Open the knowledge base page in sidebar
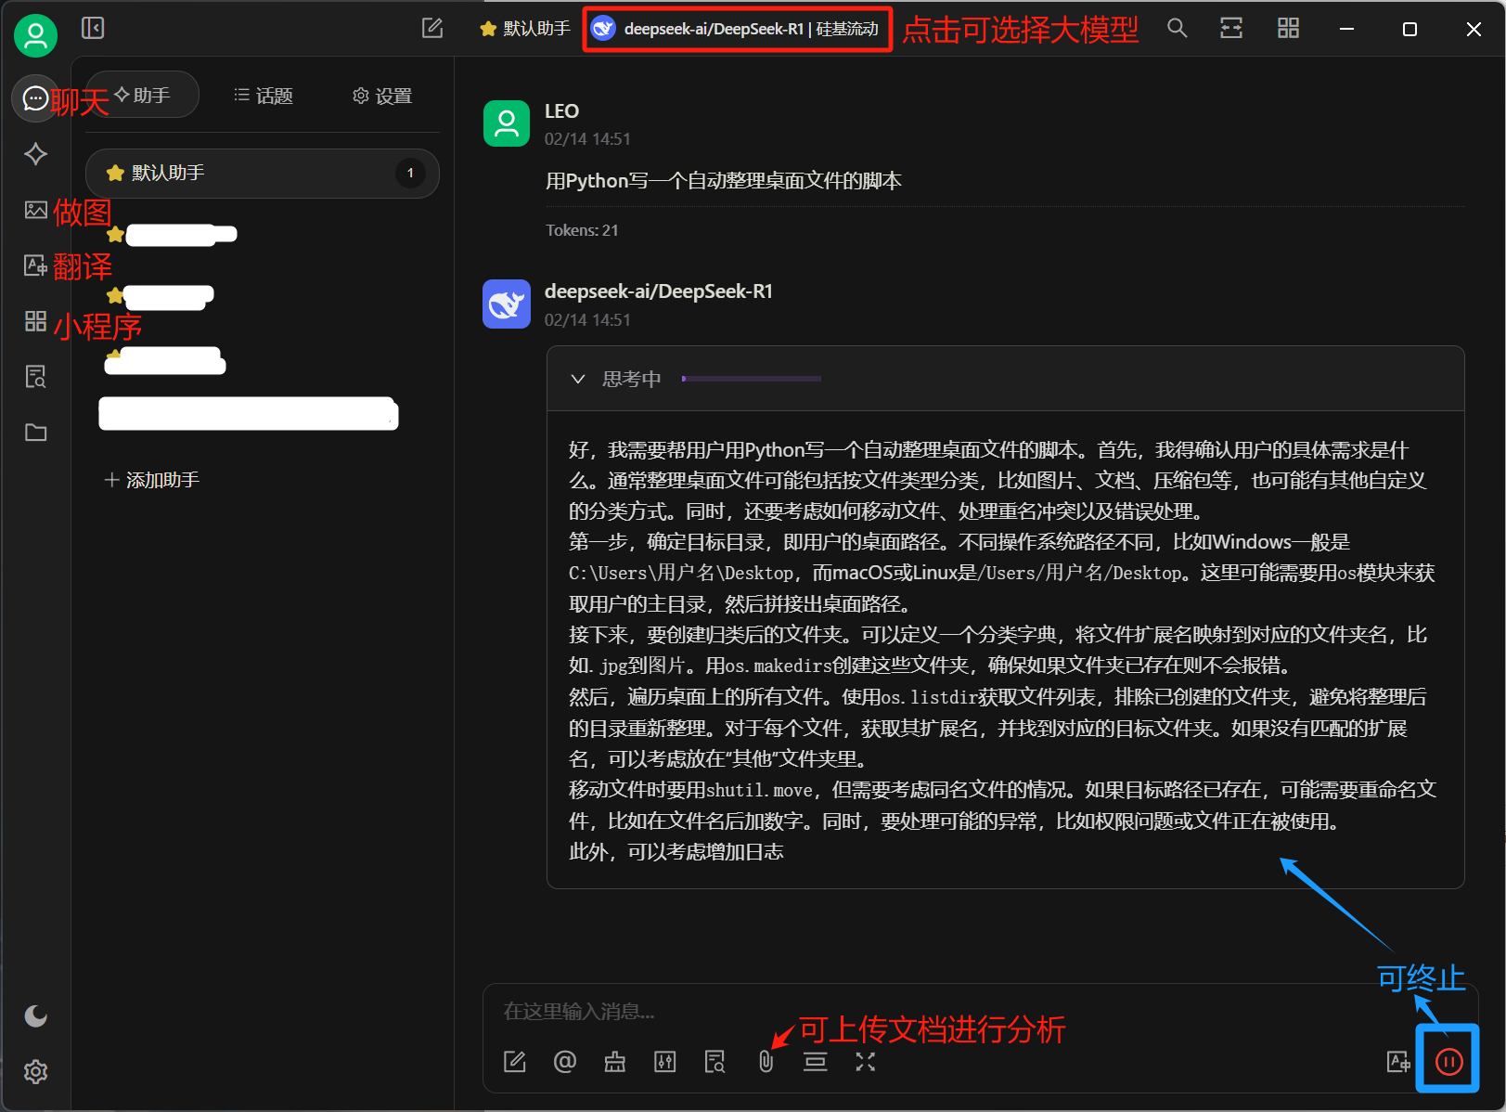 click(35, 377)
